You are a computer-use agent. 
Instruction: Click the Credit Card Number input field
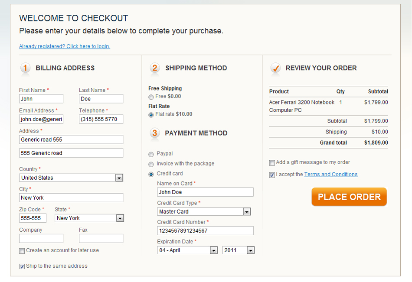pos(205,230)
